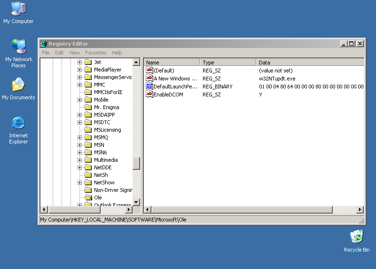
Task: Expand the MMC registry key
Action: (x=79, y=85)
